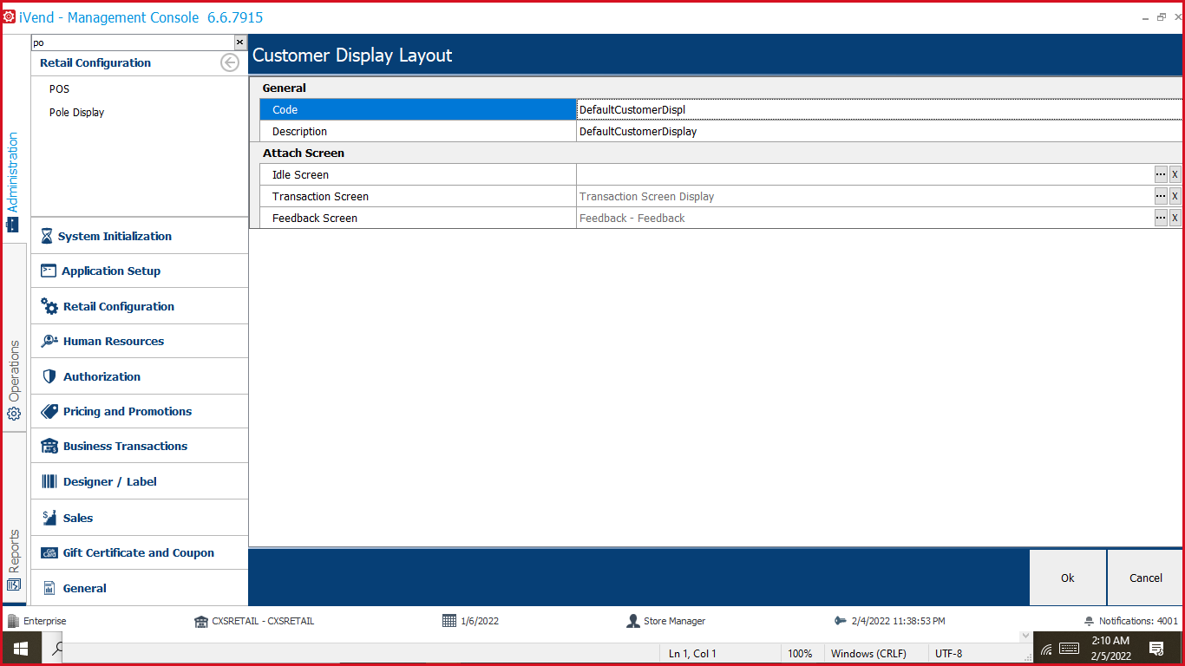The width and height of the screenshot is (1185, 666).
Task: Click the empty Idle Screen value field
Action: (865, 175)
